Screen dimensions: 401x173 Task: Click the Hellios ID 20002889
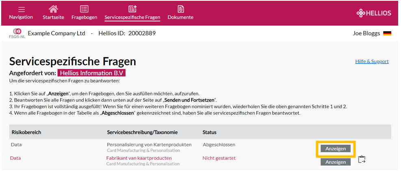(127, 33)
